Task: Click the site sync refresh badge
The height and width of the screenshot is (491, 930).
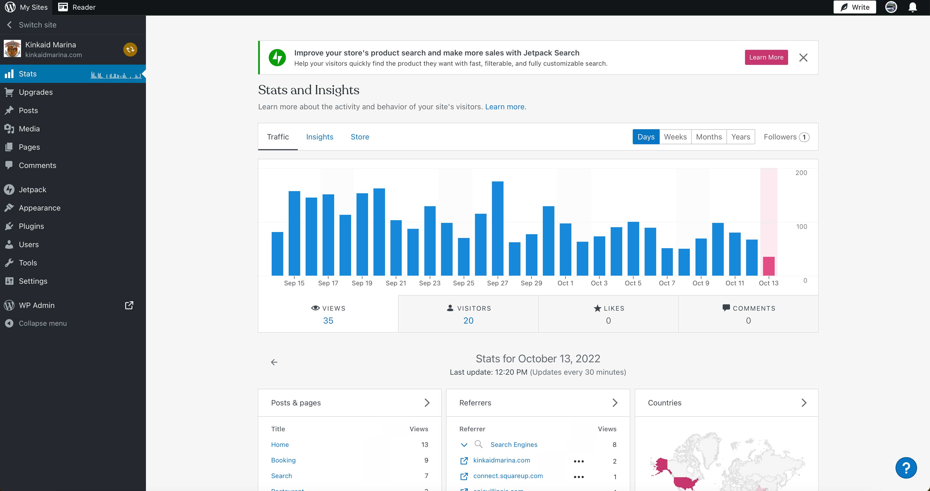Action: click(x=130, y=50)
